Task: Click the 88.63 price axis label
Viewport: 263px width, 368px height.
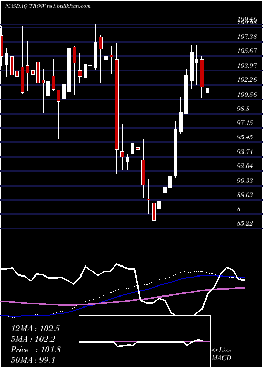Action: (x=246, y=195)
